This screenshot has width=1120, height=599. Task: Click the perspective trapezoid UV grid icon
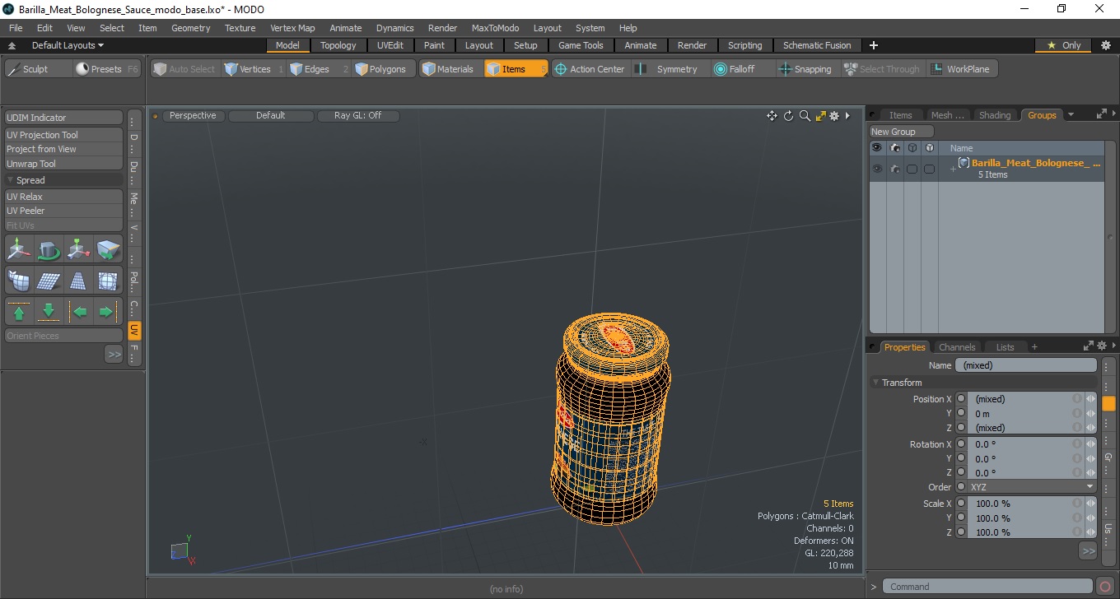tap(78, 281)
